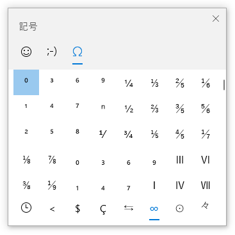Select the infinity math symbols category
Viewport: 235px width, 235px height.
pos(154,209)
